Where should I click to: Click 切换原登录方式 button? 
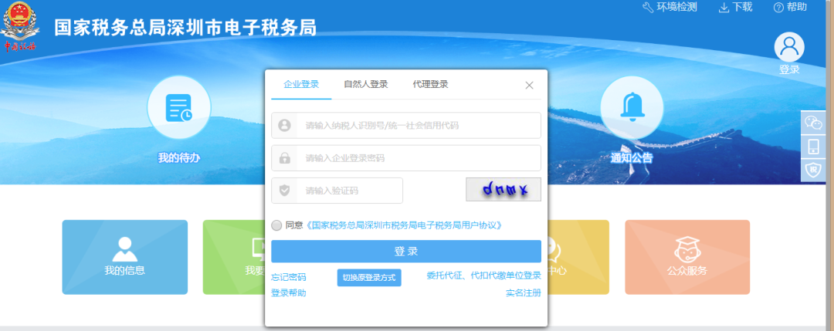(369, 278)
